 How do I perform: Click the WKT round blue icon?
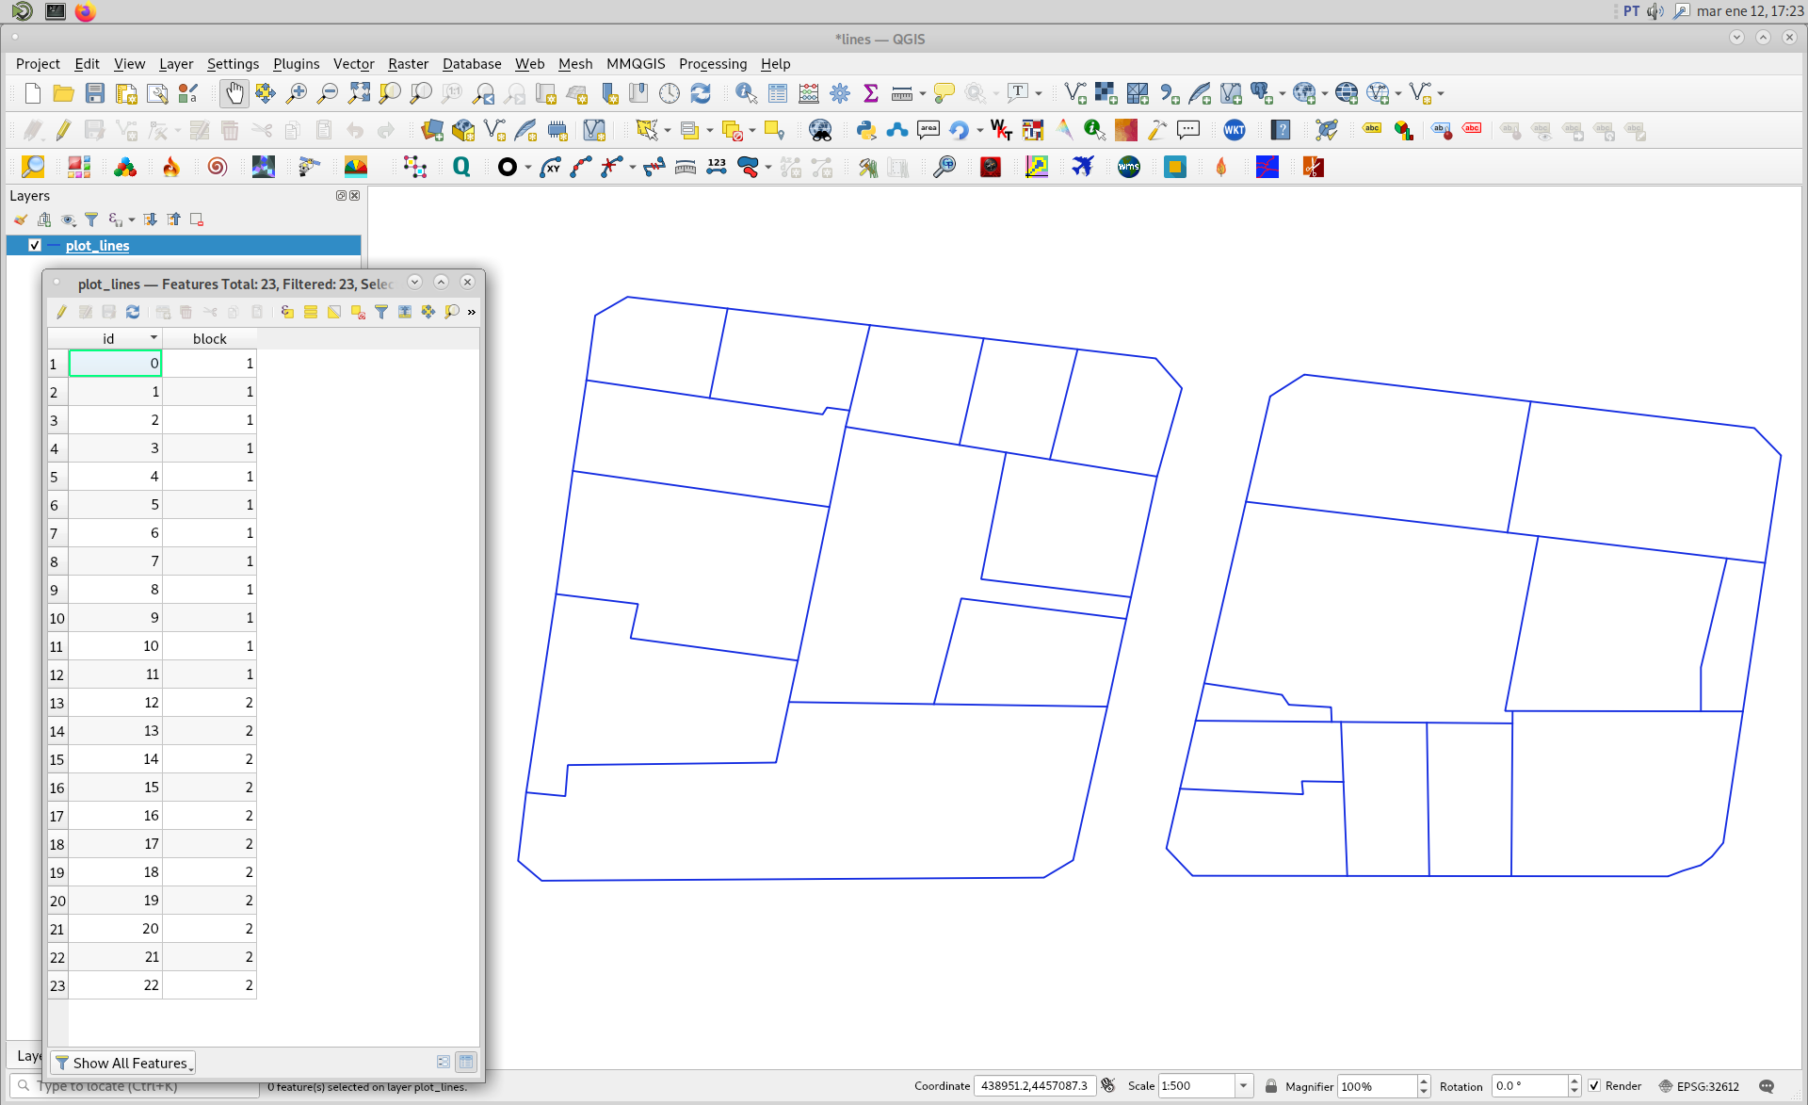[1235, 130]
